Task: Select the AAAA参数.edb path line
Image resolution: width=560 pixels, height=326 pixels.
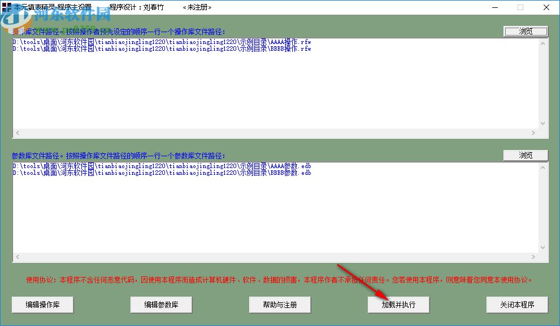Action: click(x=162, y=166)
